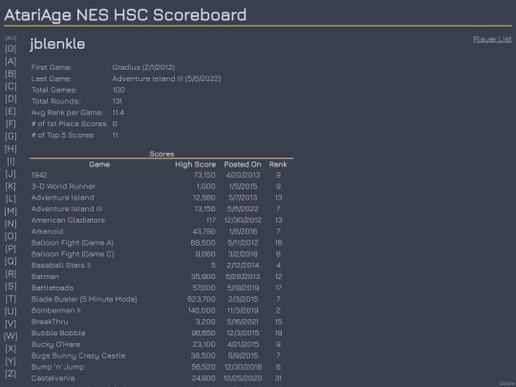This screenshot has width=516, height=387.
Task: Click the AtariAge NES HSC Scoreboard title
Action: 125,14
